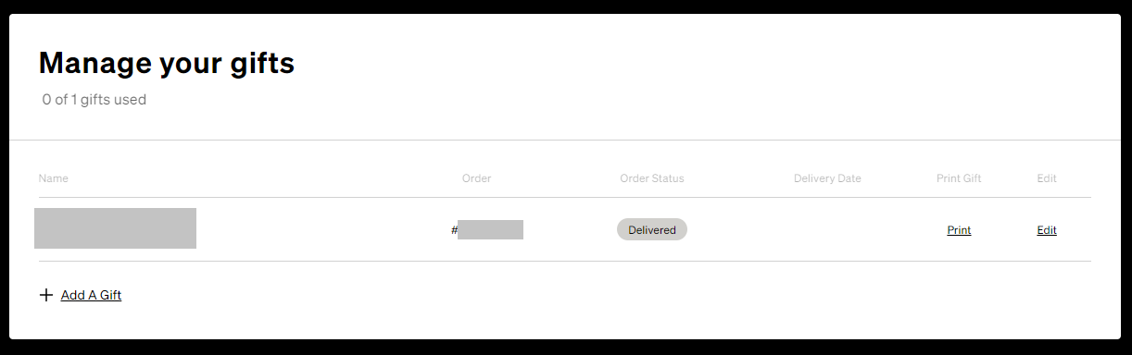This screenshot has width=1132, height=355.
Task: Edit the gift in the row
Action: 1047,230
